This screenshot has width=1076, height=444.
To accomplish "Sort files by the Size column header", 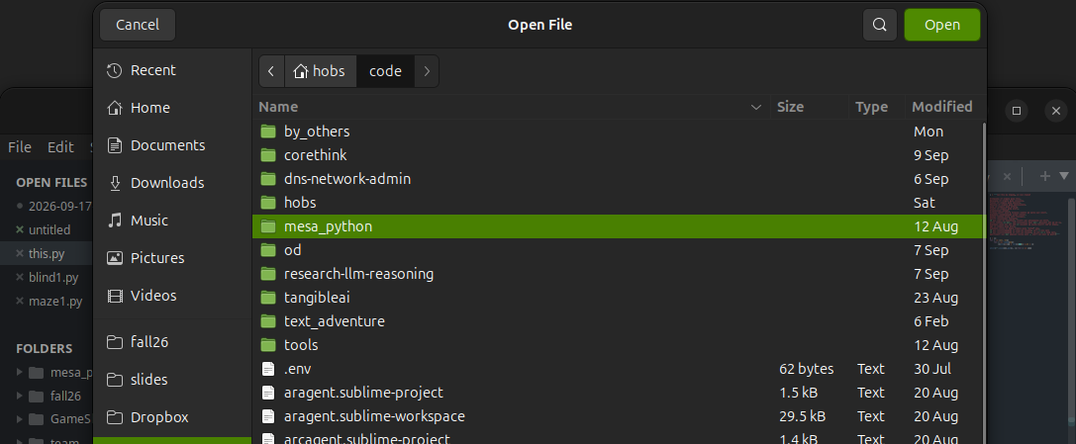I will 809,107.
